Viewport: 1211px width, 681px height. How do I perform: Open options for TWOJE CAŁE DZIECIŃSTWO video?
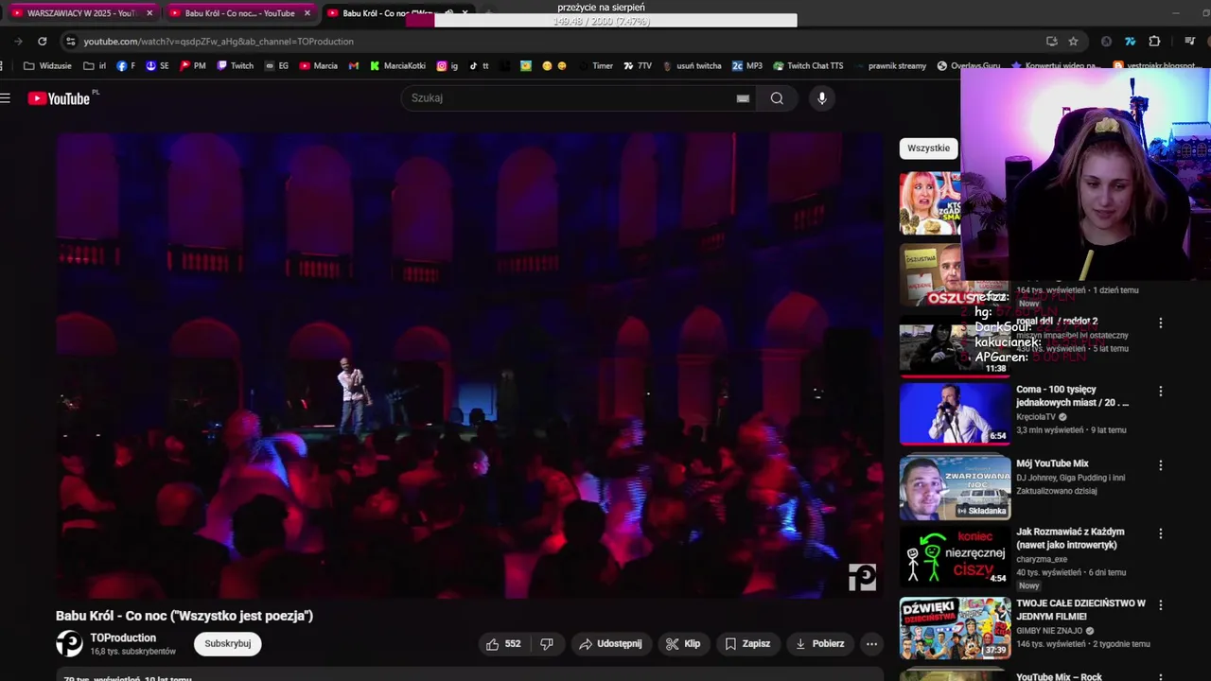[x=1160, y=604]
